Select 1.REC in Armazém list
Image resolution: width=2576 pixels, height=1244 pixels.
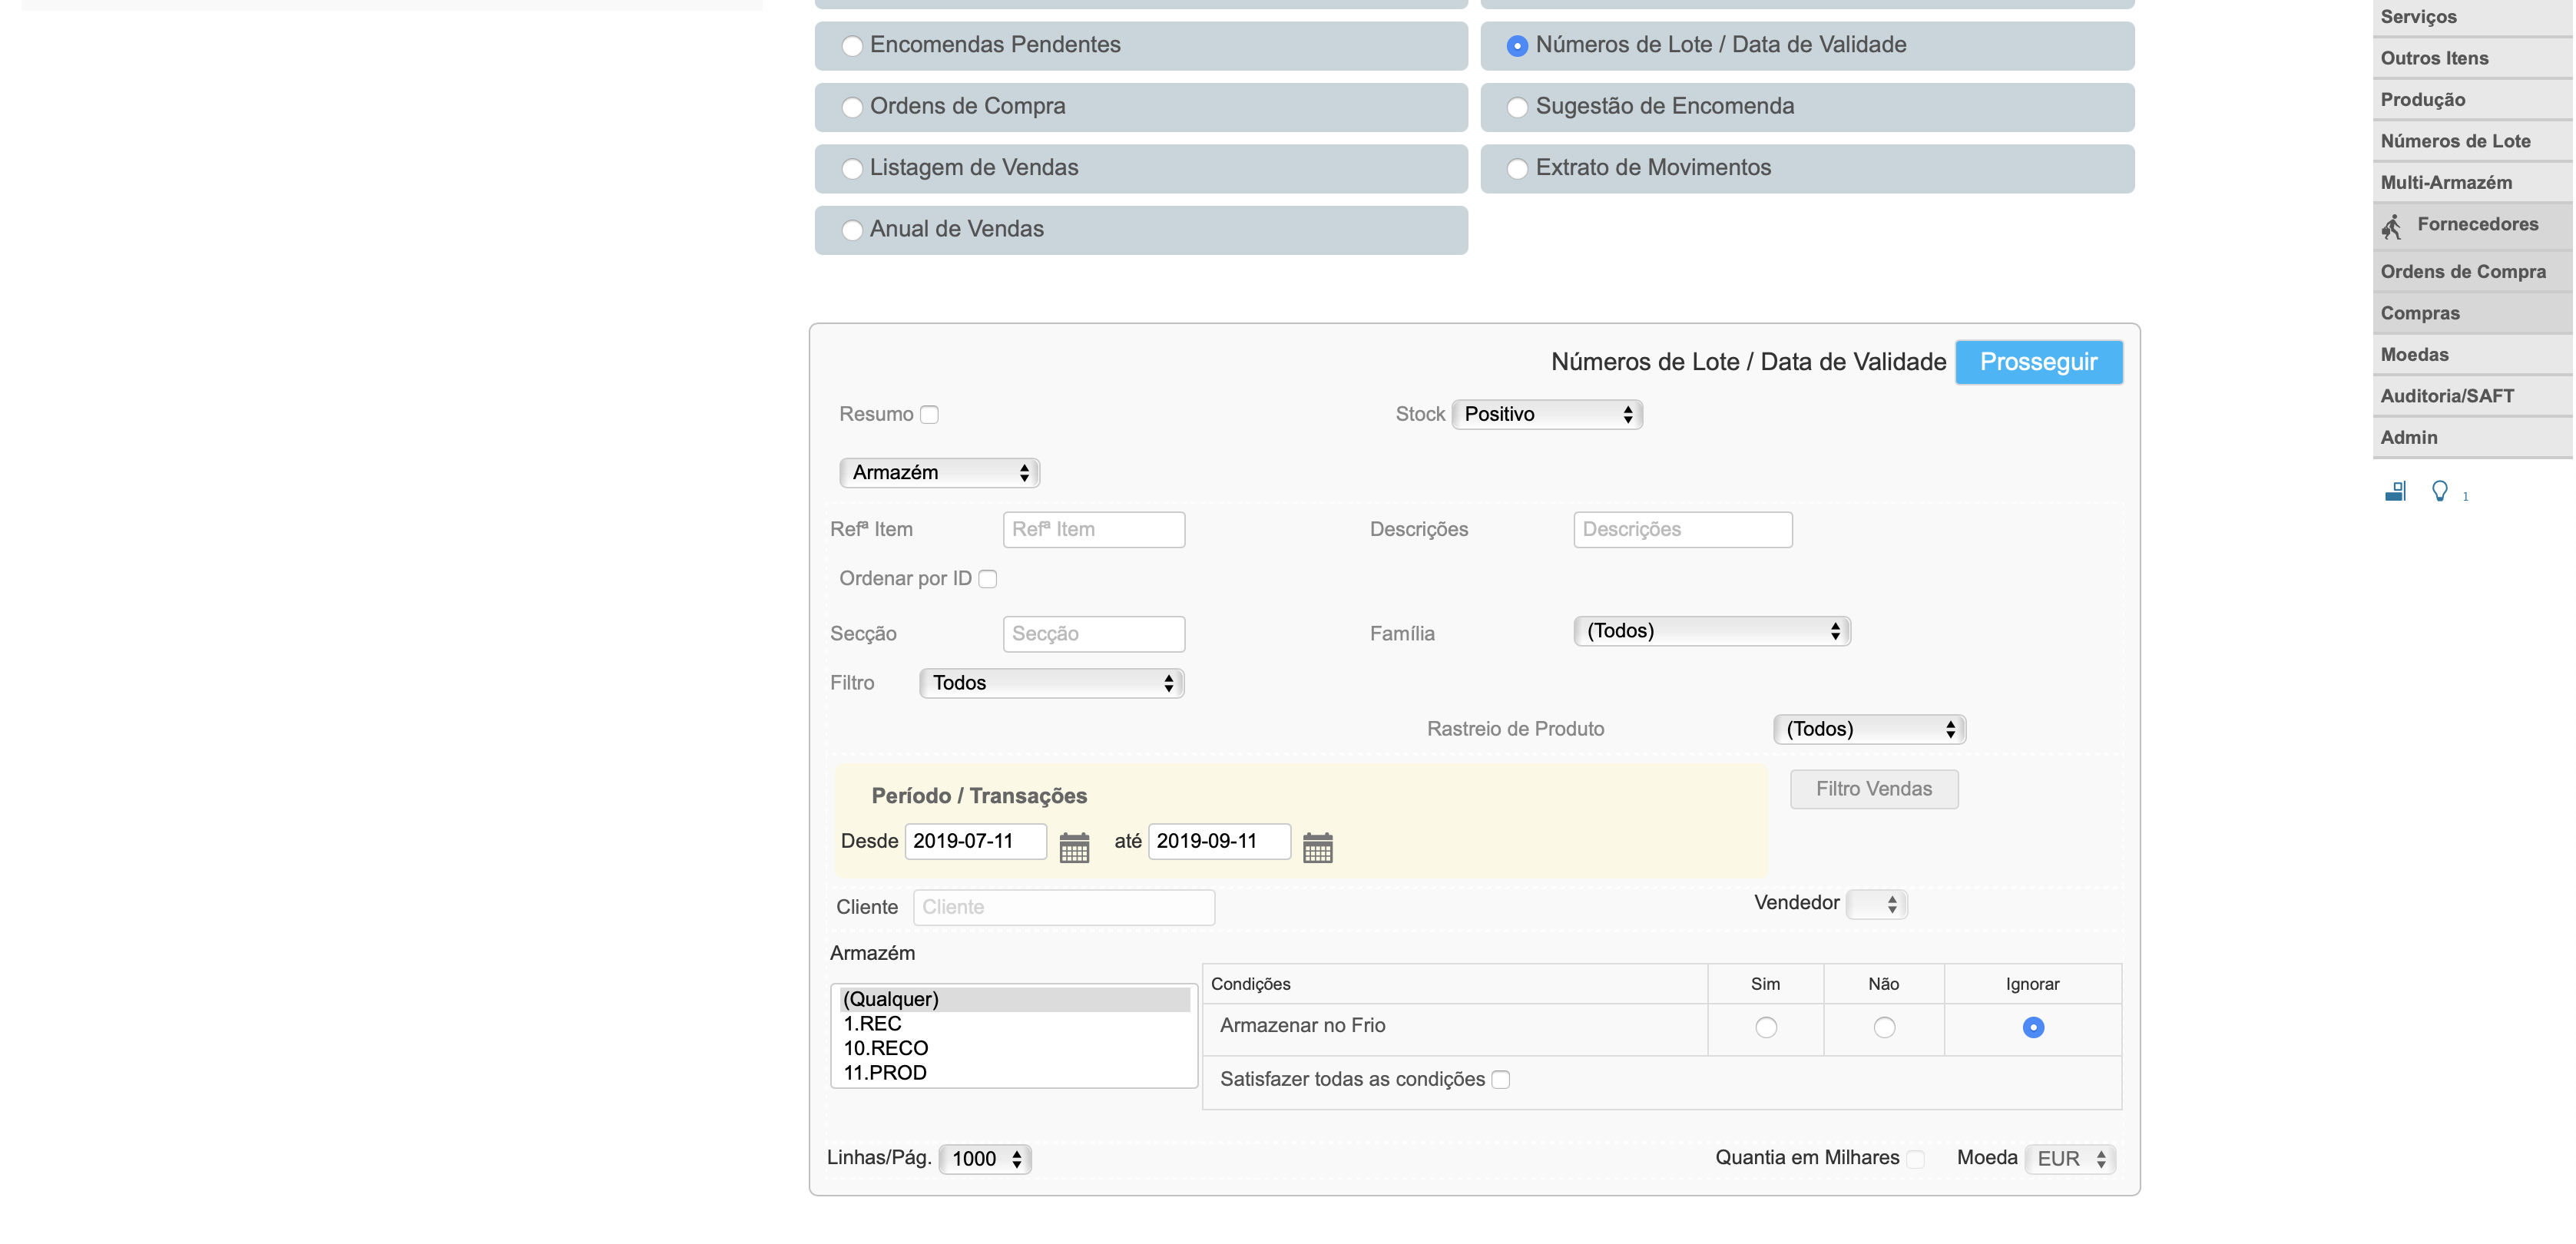point(1014,1024)
